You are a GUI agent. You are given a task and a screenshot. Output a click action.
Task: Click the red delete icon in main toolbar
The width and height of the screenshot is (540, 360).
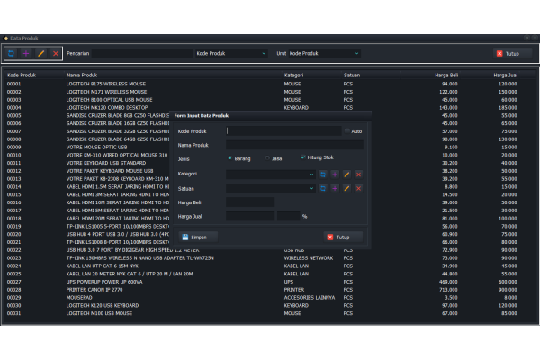pyautogui.click(x=55, y=54)
